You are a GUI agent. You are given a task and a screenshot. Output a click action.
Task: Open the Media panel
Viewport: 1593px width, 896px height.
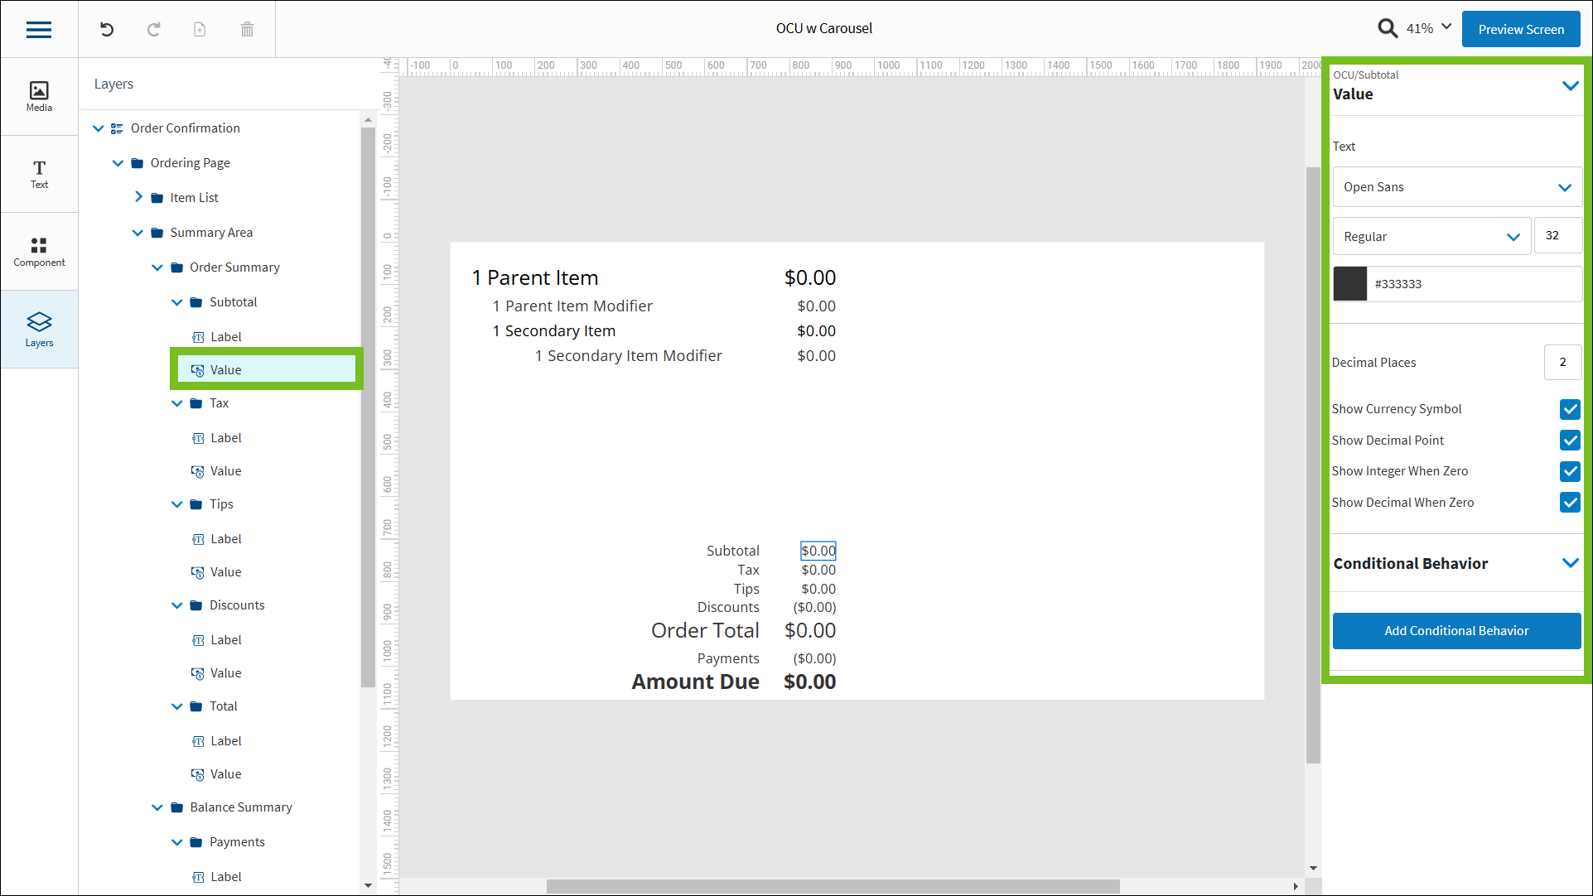(x=38, y=95)
